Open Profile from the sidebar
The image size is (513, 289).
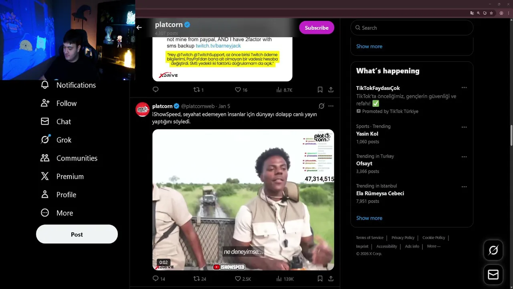[x=59, y=195]
